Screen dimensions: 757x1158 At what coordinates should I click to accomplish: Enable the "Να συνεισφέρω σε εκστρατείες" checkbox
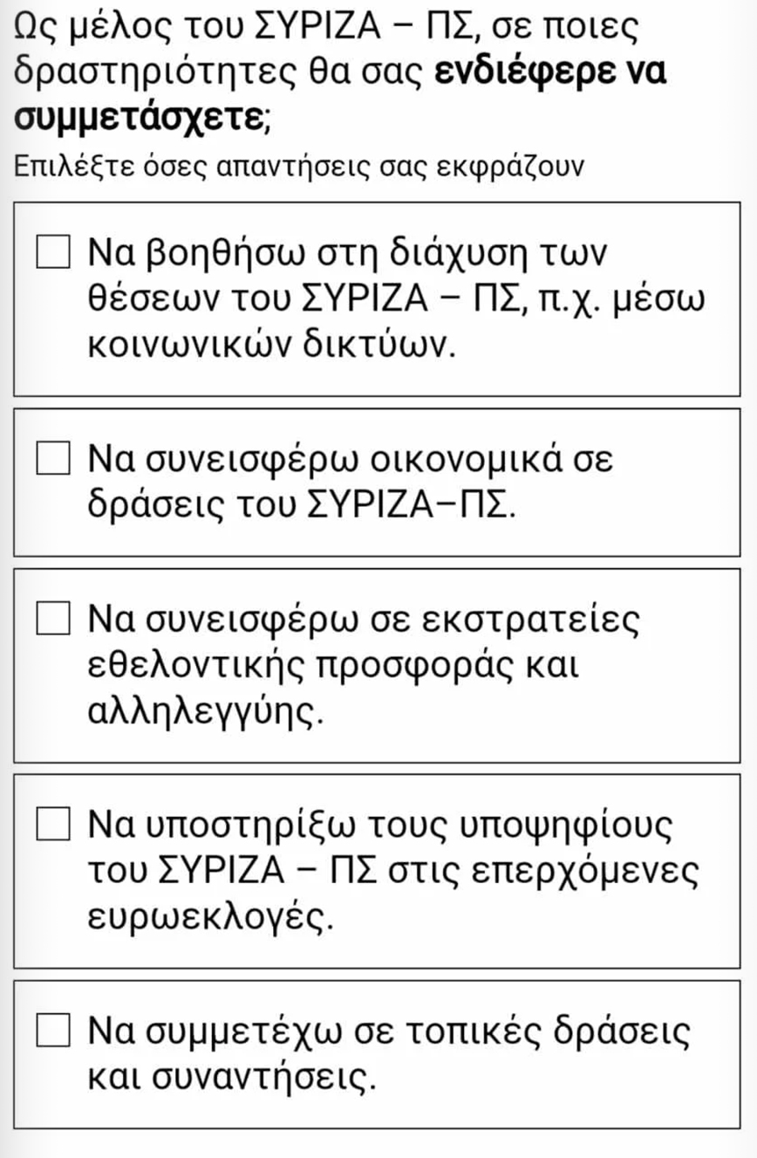[52, 618]
